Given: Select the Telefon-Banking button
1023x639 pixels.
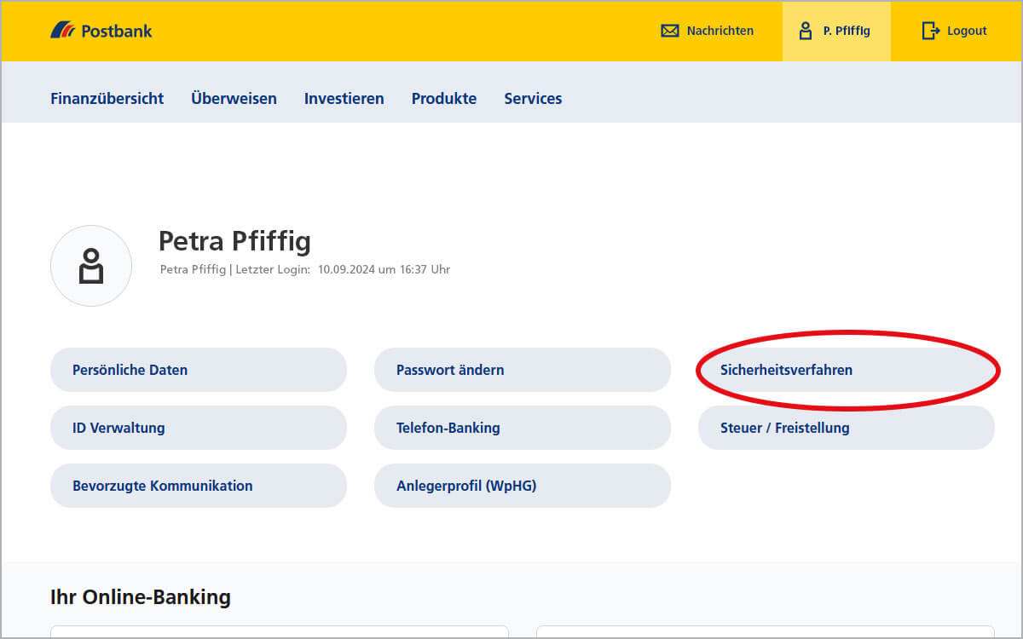Looking at the screenshot, I should tap(522, 428).
